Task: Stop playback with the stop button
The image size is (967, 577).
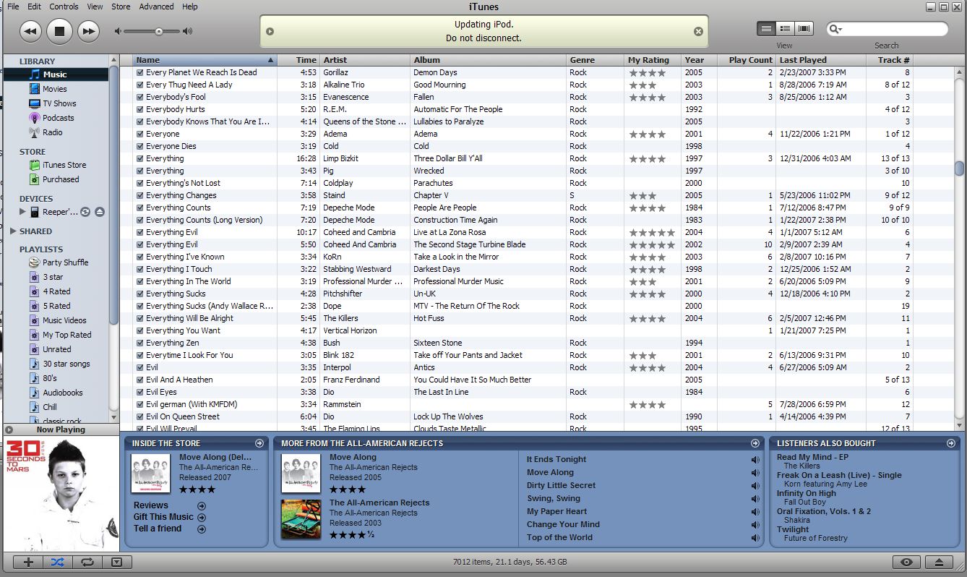Action: (x=60, y=31)
